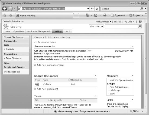Click the site search magnifier button
The image size is (149, 115).
pos(140,27)
